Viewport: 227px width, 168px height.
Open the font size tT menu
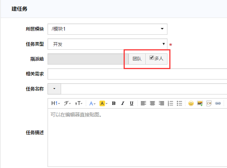79,103
